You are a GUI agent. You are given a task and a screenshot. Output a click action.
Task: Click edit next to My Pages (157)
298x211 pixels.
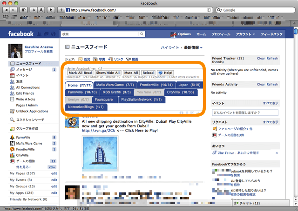[x=54, y=173]
